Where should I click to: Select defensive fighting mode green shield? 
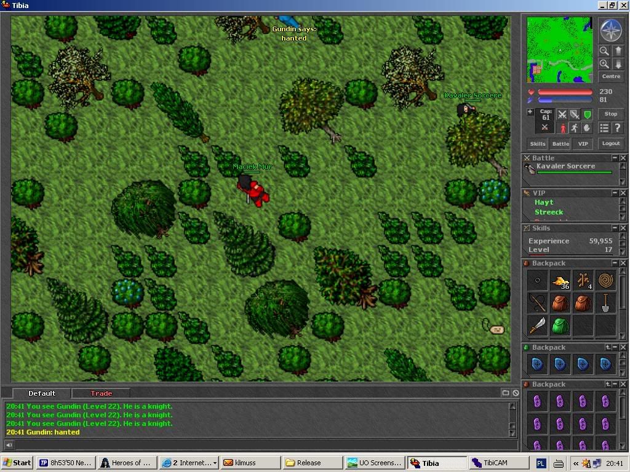coord(587,115)
